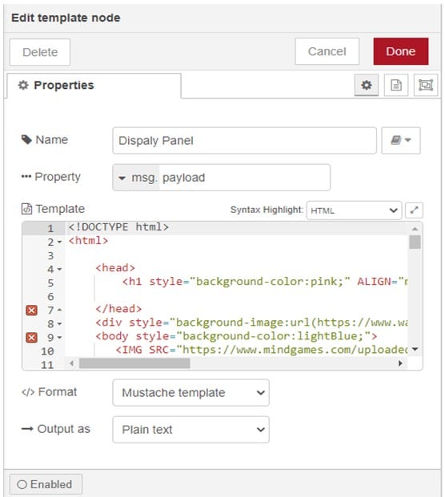This screenshot has height=497, width=445.
Task: Click editor scroll left arrow
Action: coord(71,363)
